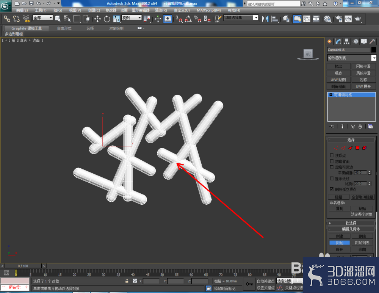
Task: Click the object color swatch beside Capsule016
Action: [374, 50]
